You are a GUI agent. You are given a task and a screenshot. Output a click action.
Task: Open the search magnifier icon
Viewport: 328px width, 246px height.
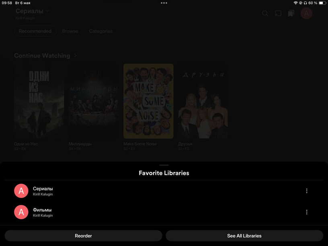pyautogui.click(x=265, y=14)
